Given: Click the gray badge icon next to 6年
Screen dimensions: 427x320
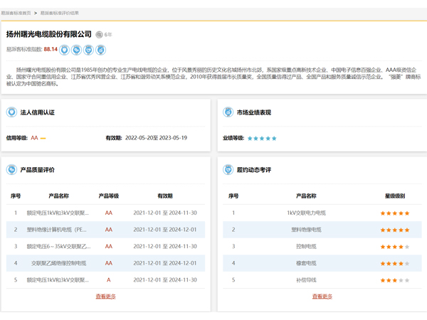Looking at the screenshot, I should click(x=99, y=35).
